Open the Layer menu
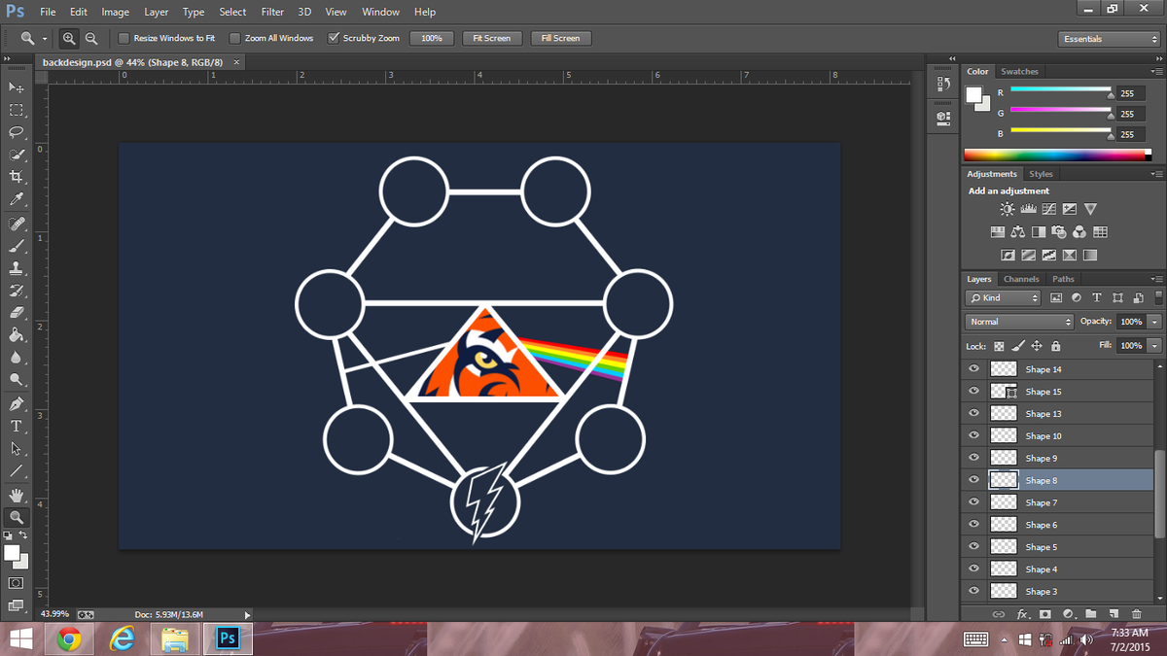 tap(156, 12)
